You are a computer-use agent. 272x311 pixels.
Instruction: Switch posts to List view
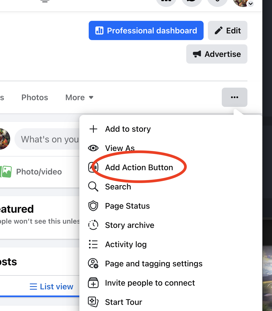51,287
